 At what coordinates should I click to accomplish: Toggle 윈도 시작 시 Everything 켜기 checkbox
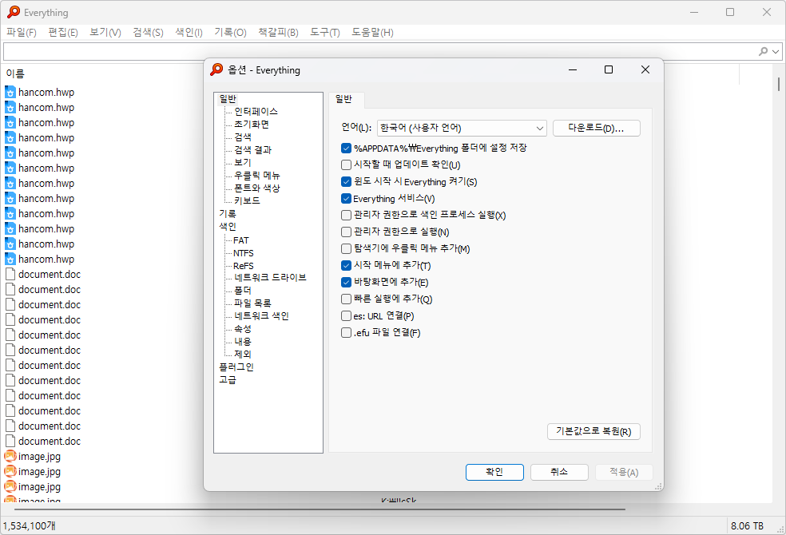click(x=346, y=182)
